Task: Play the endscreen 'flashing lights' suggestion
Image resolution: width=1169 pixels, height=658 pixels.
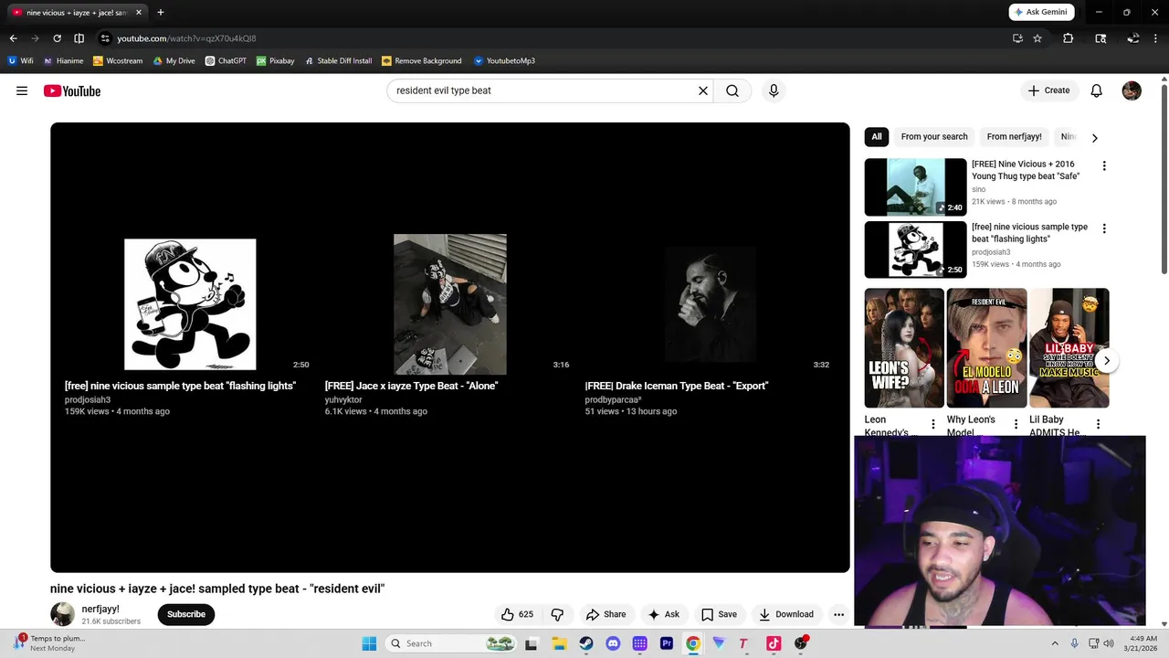Action: [190, 304]
